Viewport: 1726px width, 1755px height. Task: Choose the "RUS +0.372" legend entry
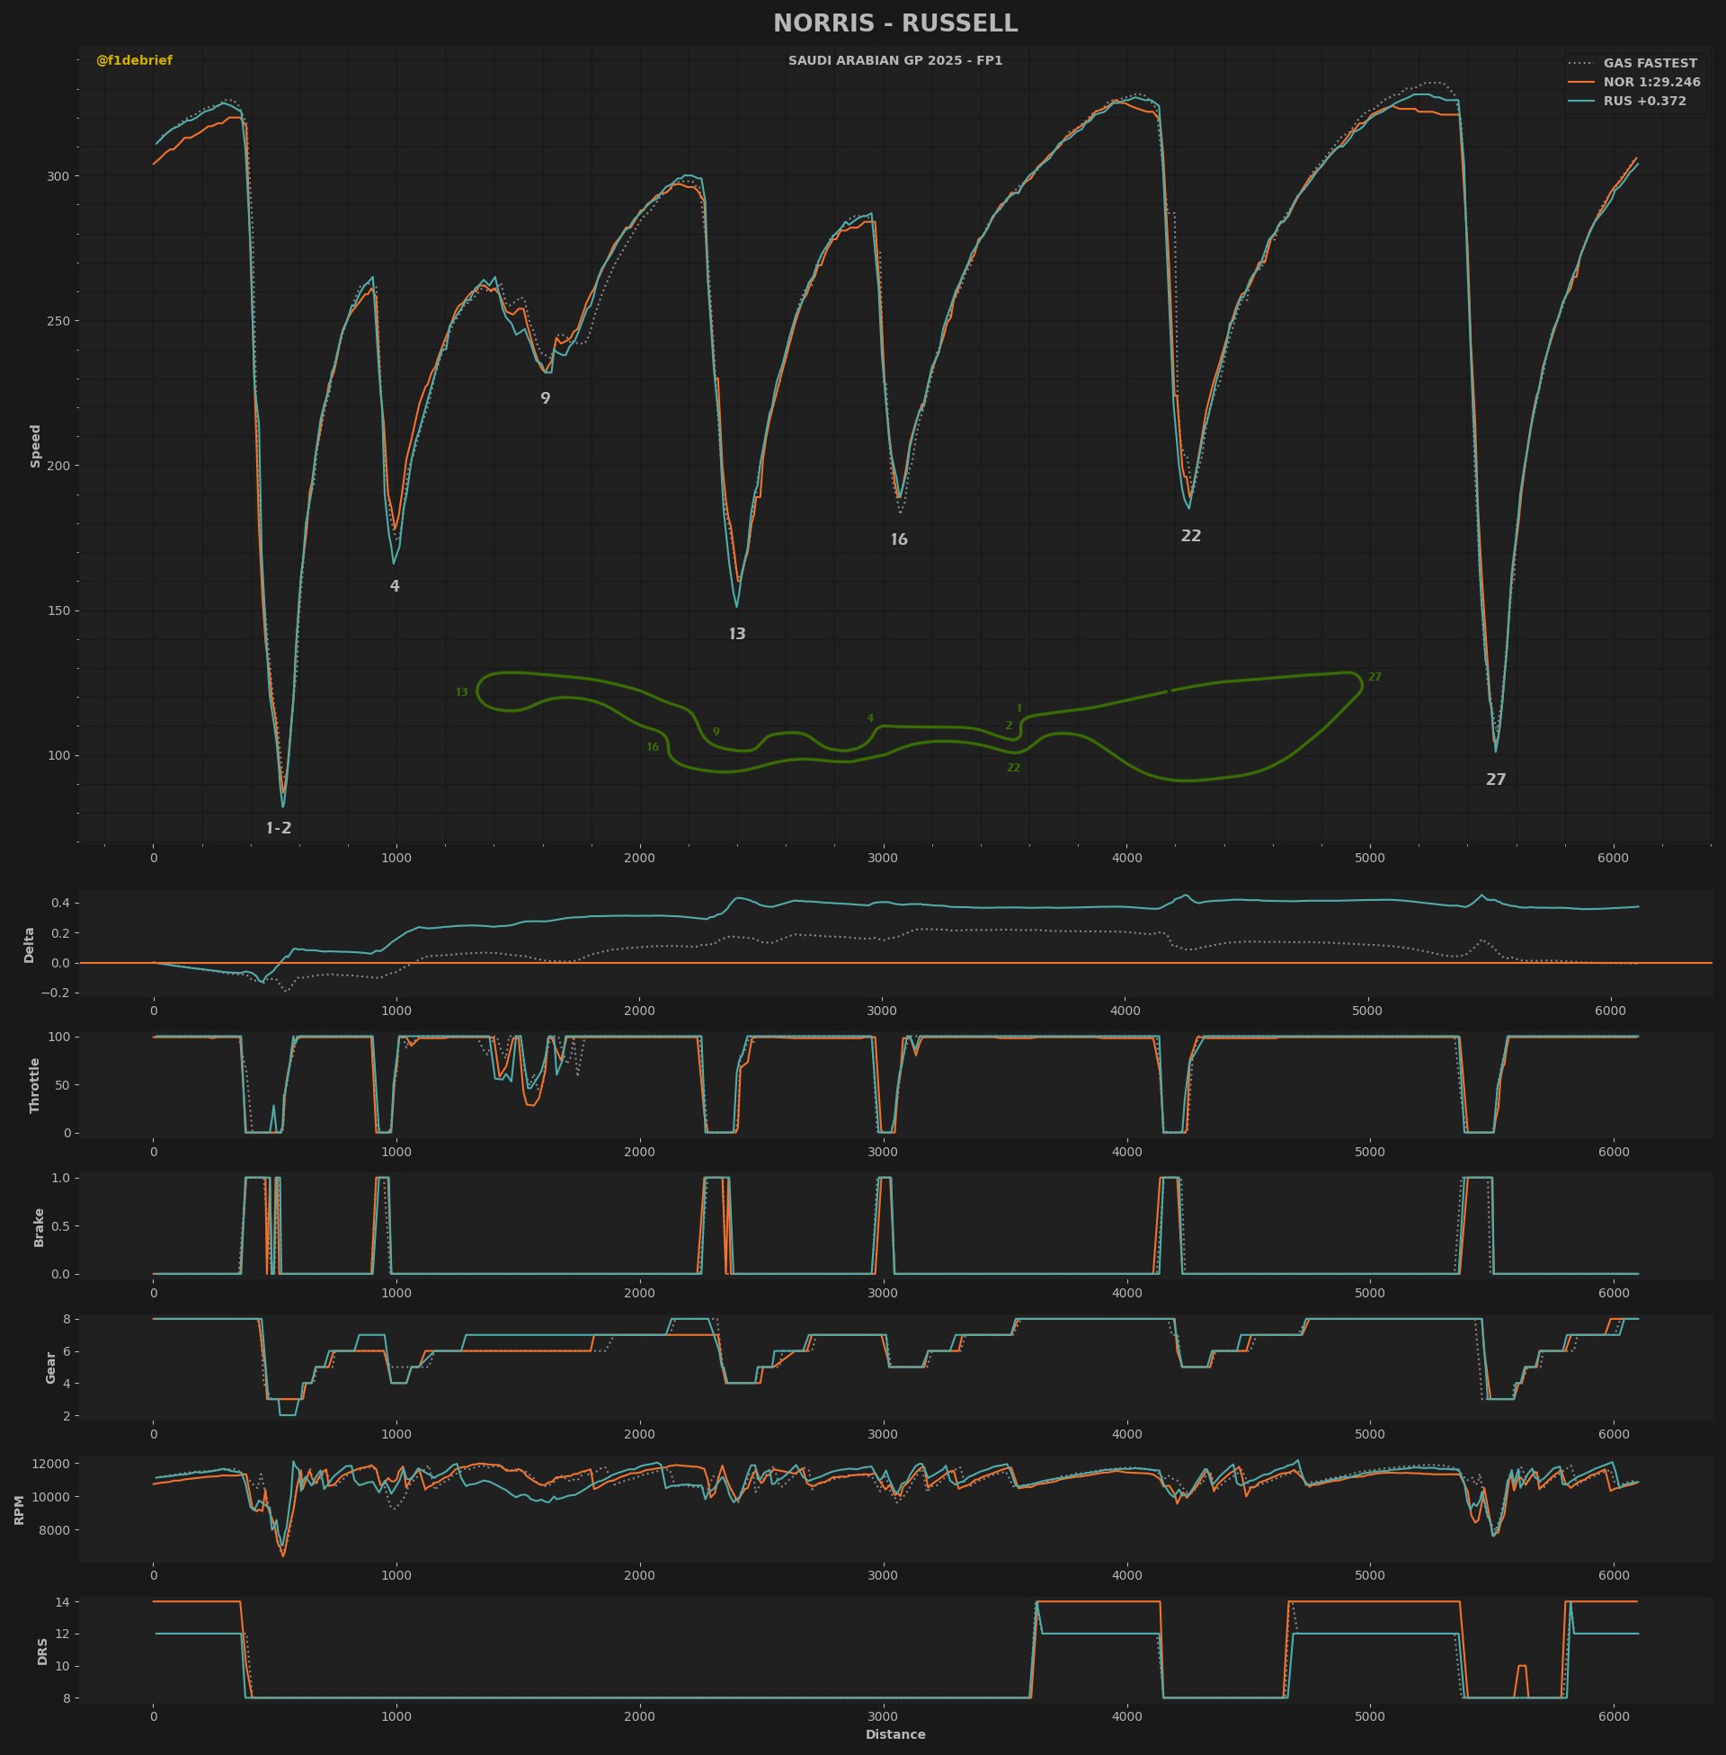click(x=1644, y=102)
